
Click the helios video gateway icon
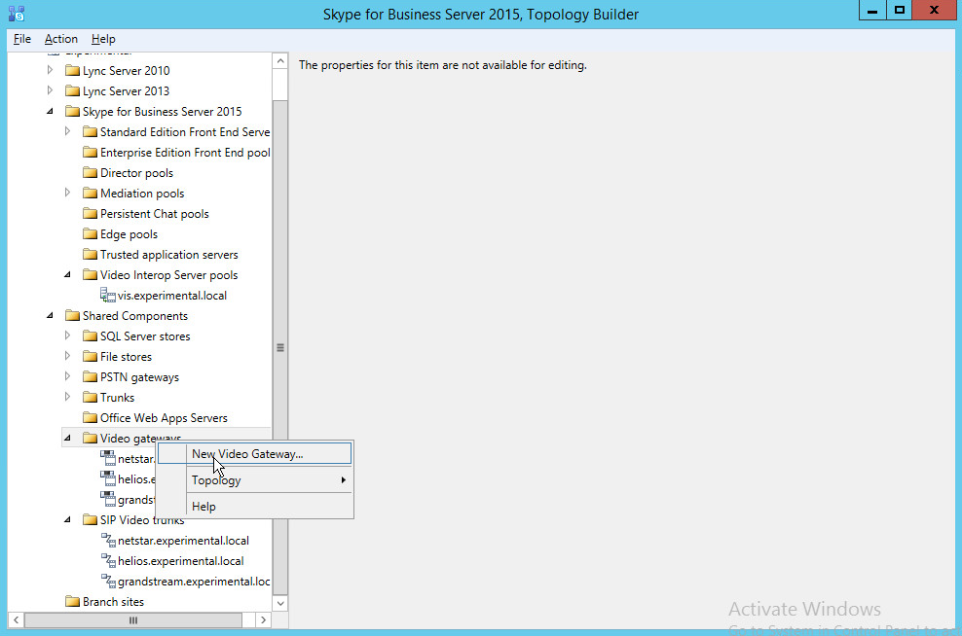tap(108, 479)
